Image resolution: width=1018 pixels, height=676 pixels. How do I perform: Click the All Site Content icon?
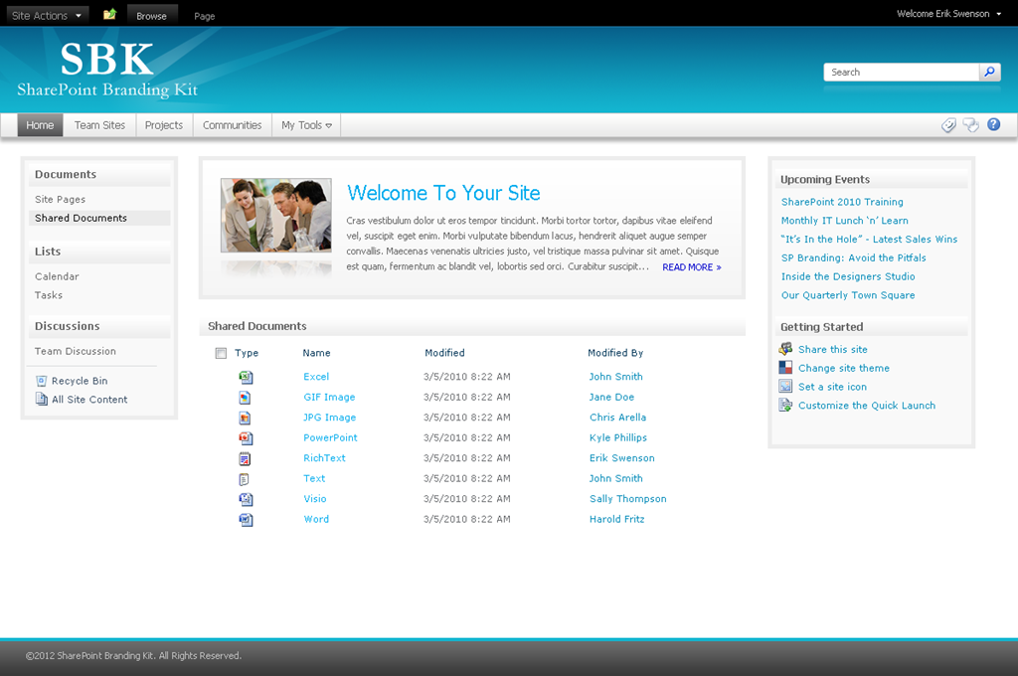(42, 400)
